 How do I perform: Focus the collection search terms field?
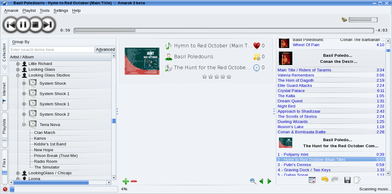coord(52,49)
